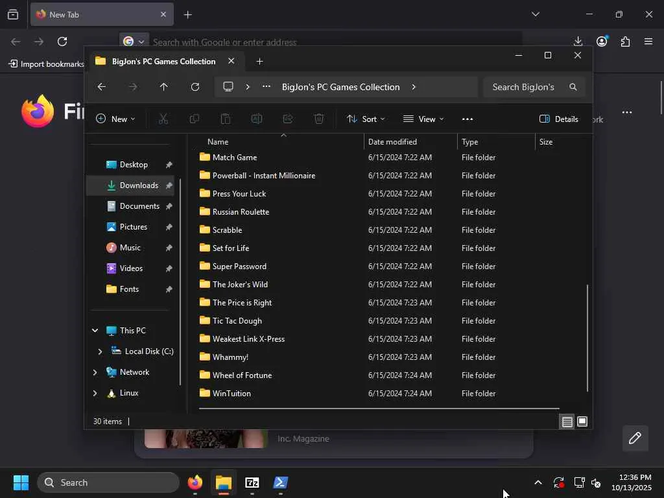Open the address bar ellipsis overflow
This screenshot has width=664, height=498.
click(x=267, y=86)
